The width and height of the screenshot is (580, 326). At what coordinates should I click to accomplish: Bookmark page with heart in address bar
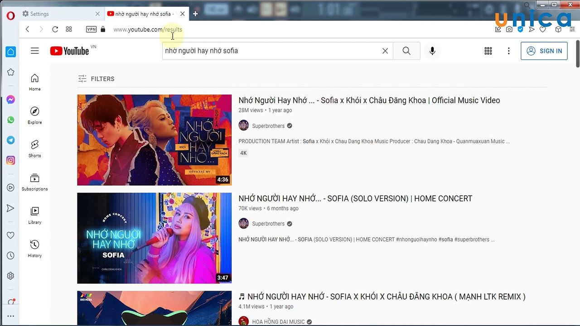click(x=542, y=29)
